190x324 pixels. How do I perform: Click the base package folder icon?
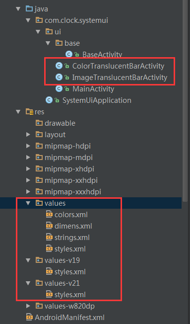click(x=59, y=43)
